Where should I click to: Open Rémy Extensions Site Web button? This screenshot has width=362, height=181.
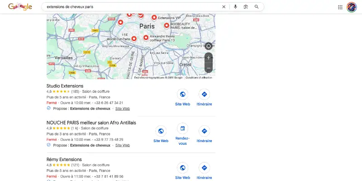pos(182,171)
